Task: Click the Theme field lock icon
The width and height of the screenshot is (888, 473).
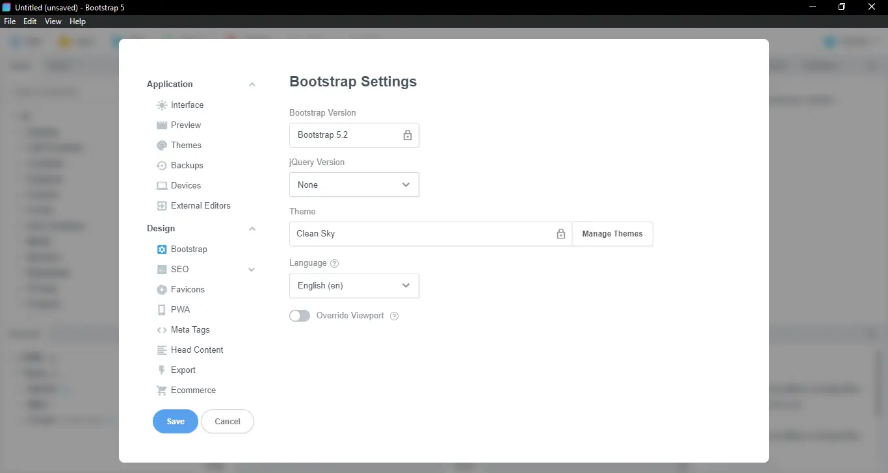Action: point(561,234)
